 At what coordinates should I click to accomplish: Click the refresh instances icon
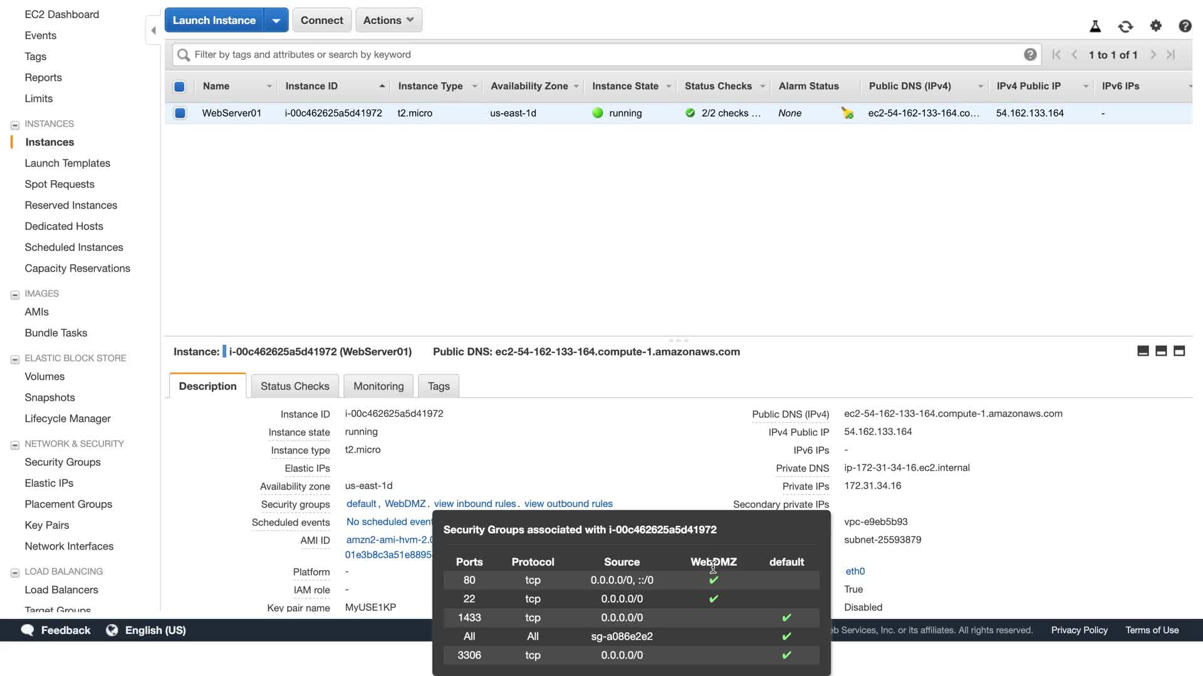pyautogui.click(x=1125, y=26)
